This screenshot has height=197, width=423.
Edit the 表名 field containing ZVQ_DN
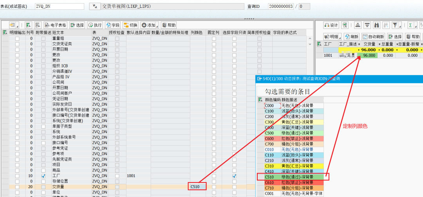(59, 6)
